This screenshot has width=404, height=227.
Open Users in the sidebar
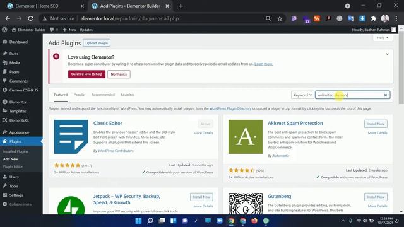(x=14, y=177)
